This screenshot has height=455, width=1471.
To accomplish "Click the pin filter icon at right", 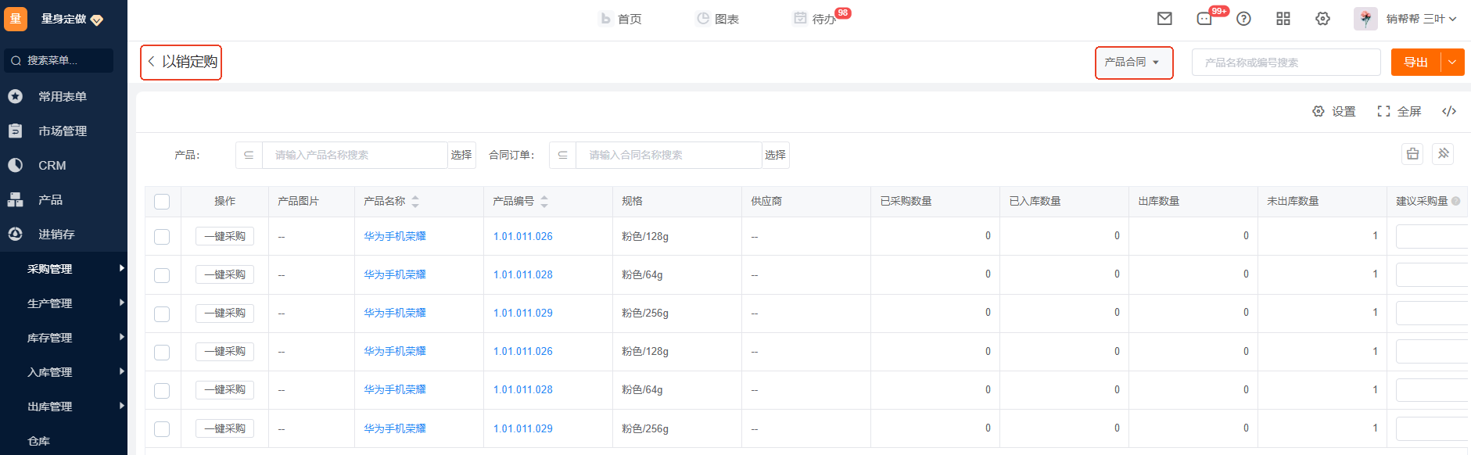I will click(x=1443, y=154).
